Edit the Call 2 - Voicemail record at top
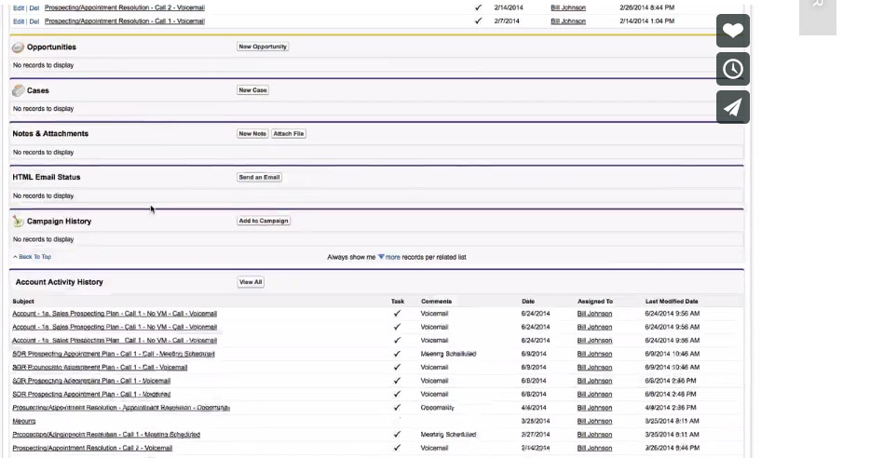 (x=19, y=7)
